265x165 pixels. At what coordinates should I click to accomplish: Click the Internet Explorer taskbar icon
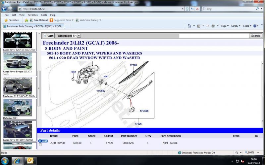point(17,161)
